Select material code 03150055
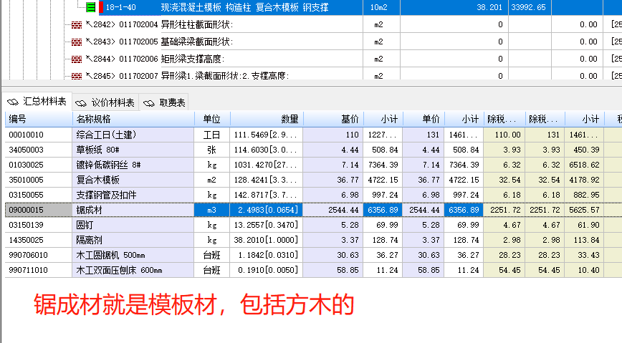 point(39,195)
